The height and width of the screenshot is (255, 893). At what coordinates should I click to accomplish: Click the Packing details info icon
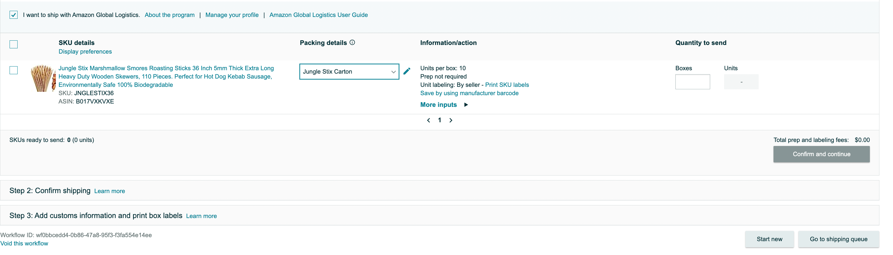[352, 42]
